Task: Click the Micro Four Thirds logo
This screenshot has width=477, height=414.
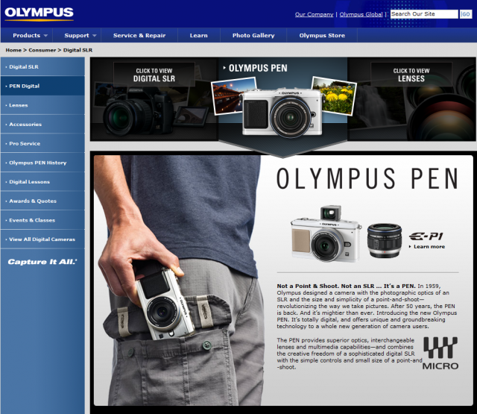Action: pos(440,353)
